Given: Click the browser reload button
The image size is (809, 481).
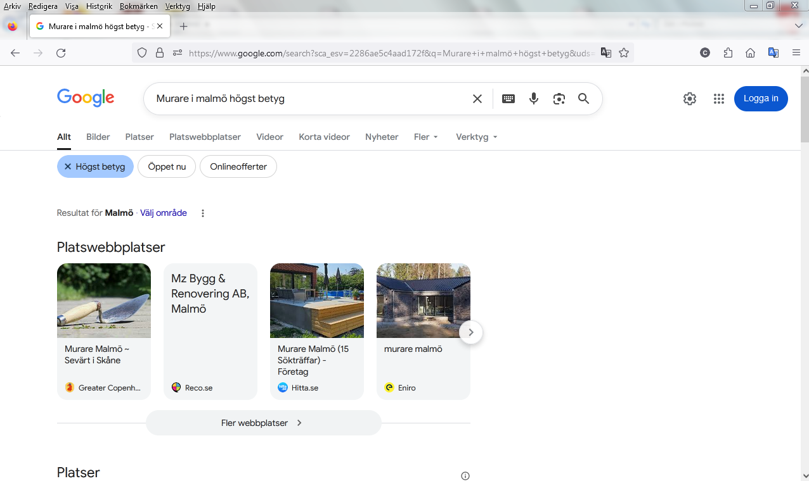Looking at the screenshot, I should (x=61, y=53).
